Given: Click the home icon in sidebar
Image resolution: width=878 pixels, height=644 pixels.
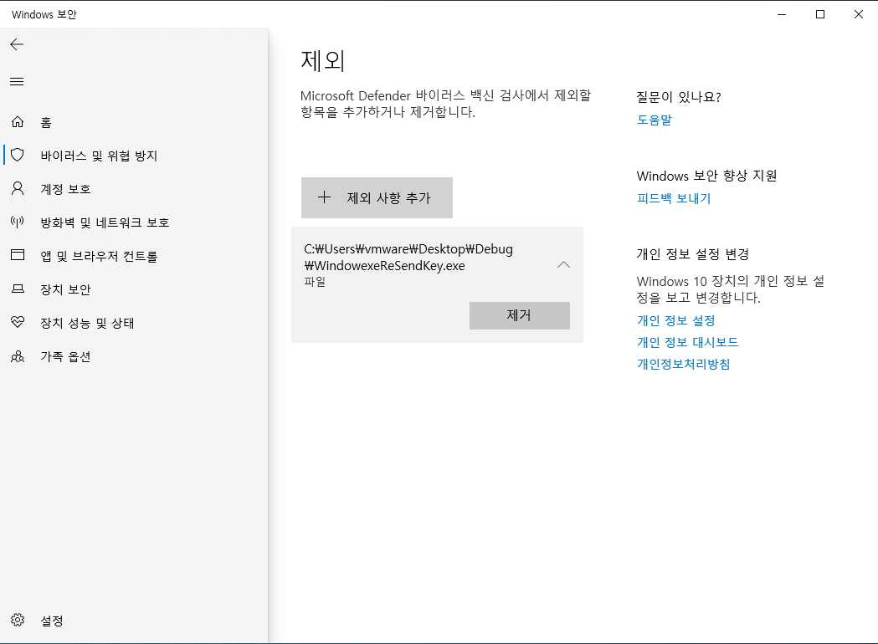Looking at the screenshot, I should 18,122.
